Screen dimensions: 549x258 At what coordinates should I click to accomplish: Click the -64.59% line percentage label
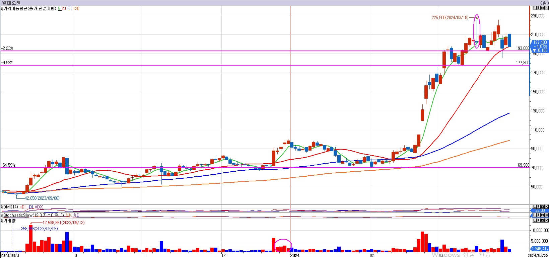[x=8, y=165]
